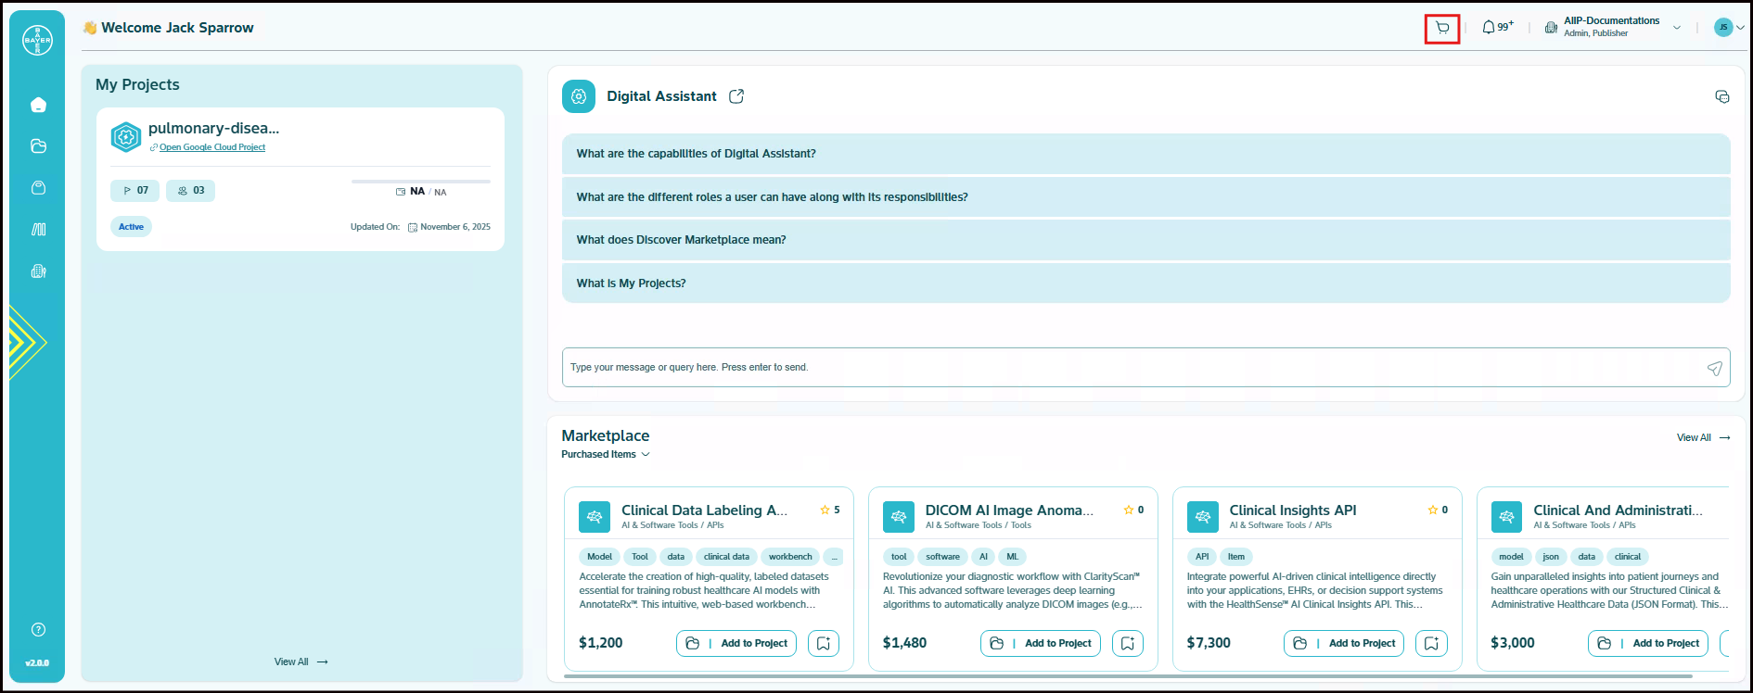
Task: Open Digital Assistant in new window
Action: (736, 96)
